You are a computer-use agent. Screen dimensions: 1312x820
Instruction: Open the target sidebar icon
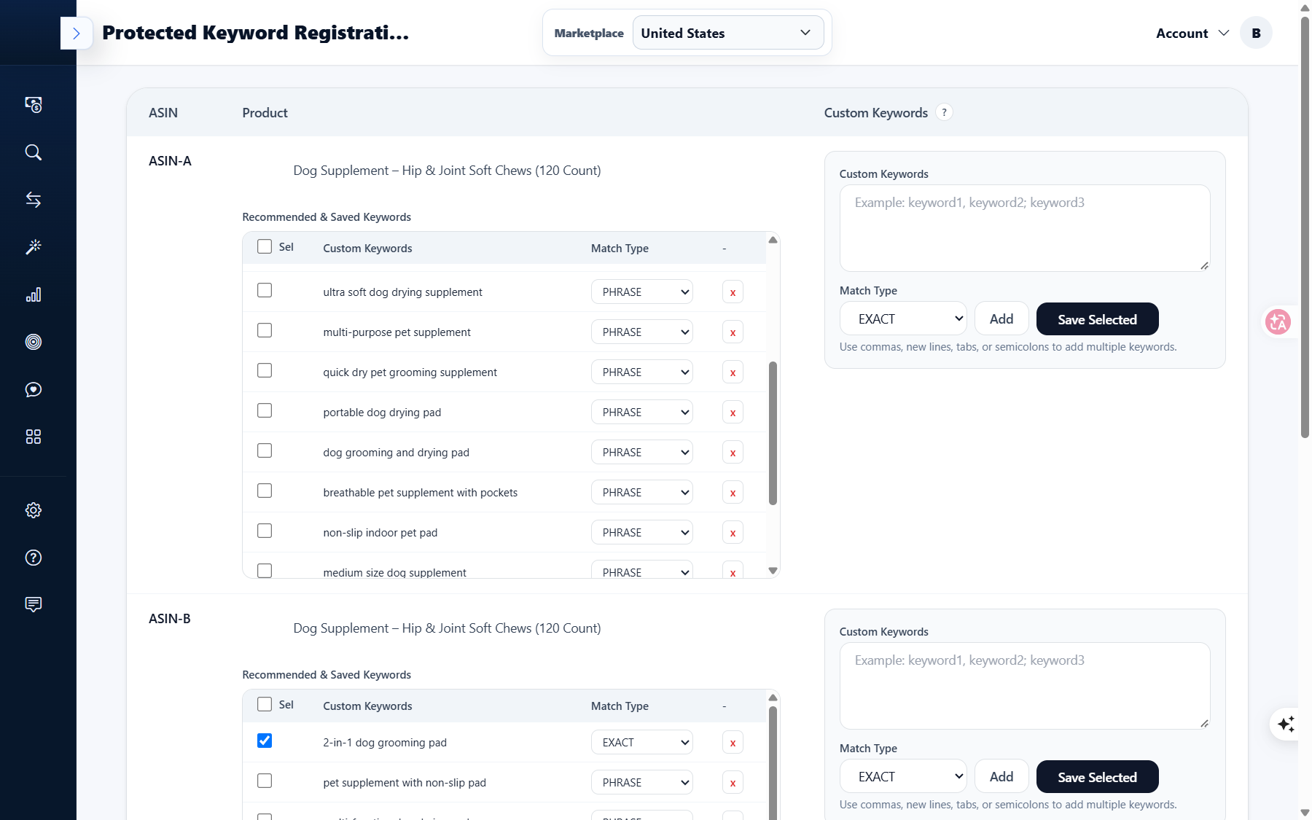pyautogui.click(x=34, y=342)
